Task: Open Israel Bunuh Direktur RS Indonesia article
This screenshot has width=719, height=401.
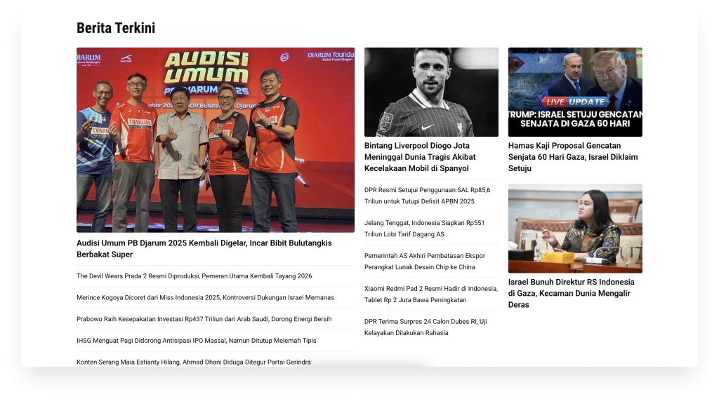Action: 572,294
